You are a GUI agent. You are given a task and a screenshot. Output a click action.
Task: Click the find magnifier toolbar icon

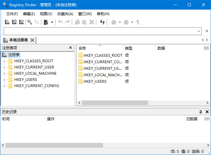[x=30, y=22]
